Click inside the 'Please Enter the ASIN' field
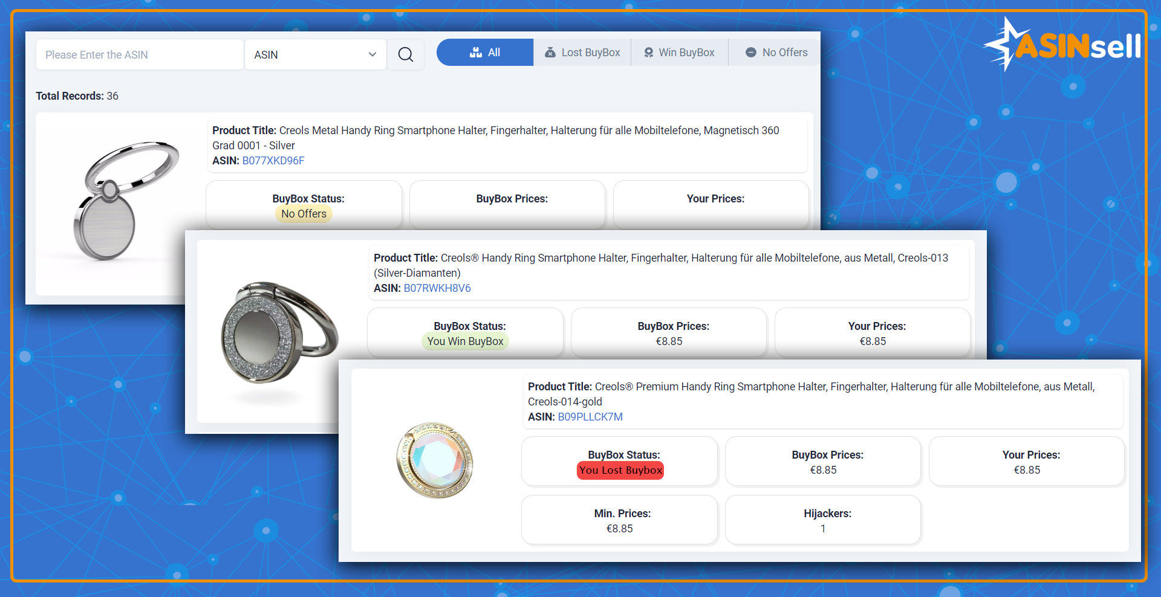The width and height of the screenshot is (1161, 597). point(139,54)
